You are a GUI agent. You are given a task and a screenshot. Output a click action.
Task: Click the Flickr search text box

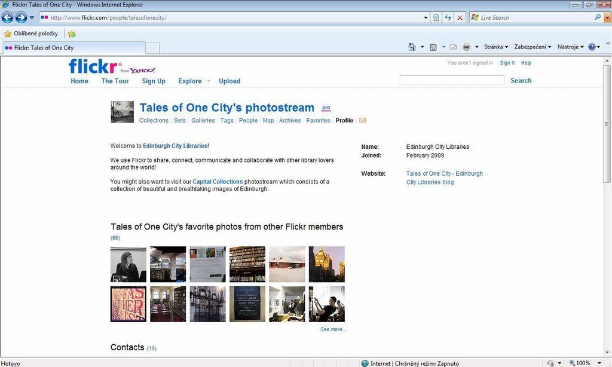point(452,81)
